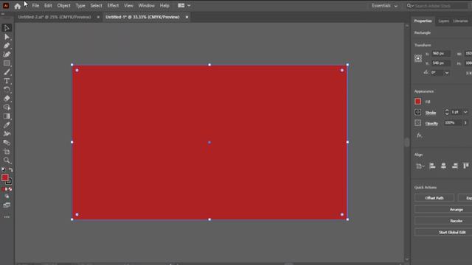Open the Help menu
The height and width of the screenshot is (265, 472).
click(164, 5)
